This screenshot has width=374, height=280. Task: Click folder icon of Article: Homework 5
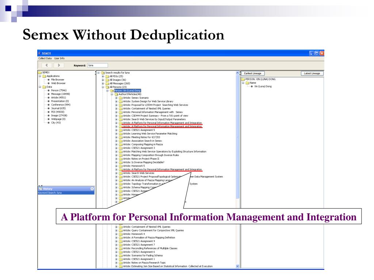pos(121,166)
